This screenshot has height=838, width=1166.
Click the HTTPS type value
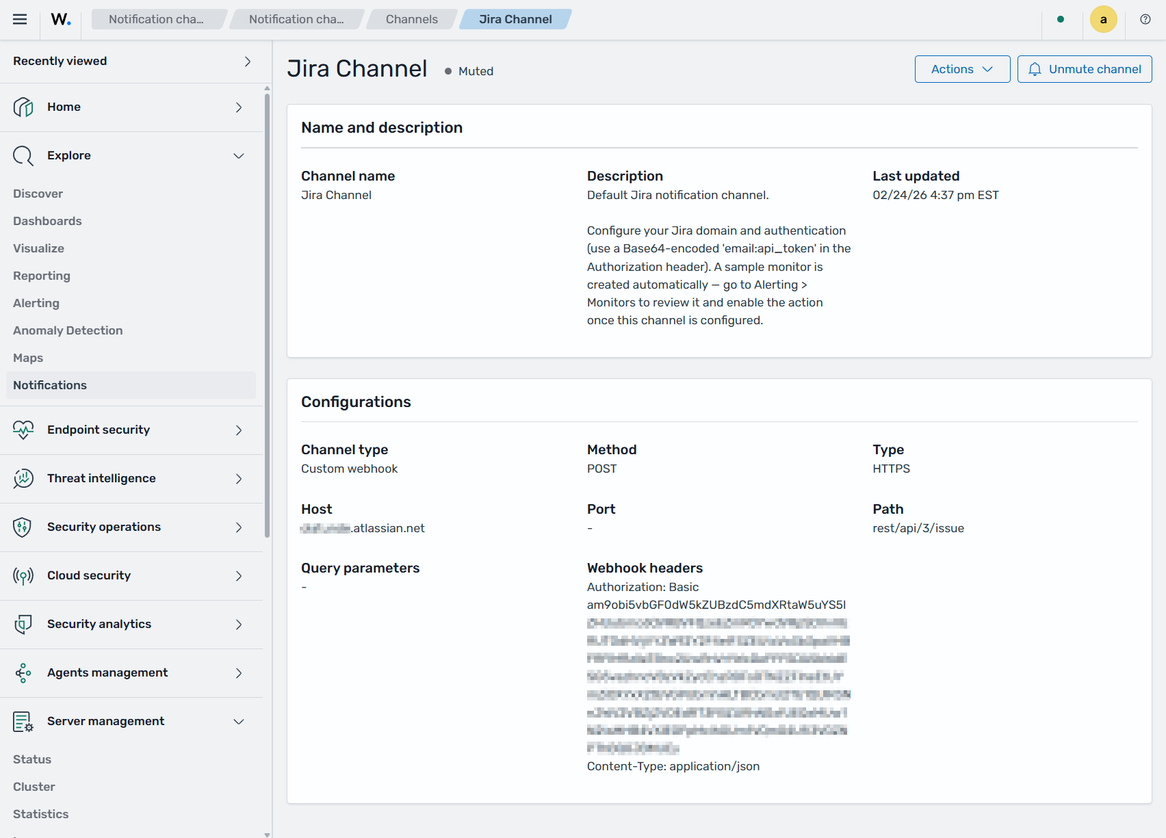pos(891,469)
